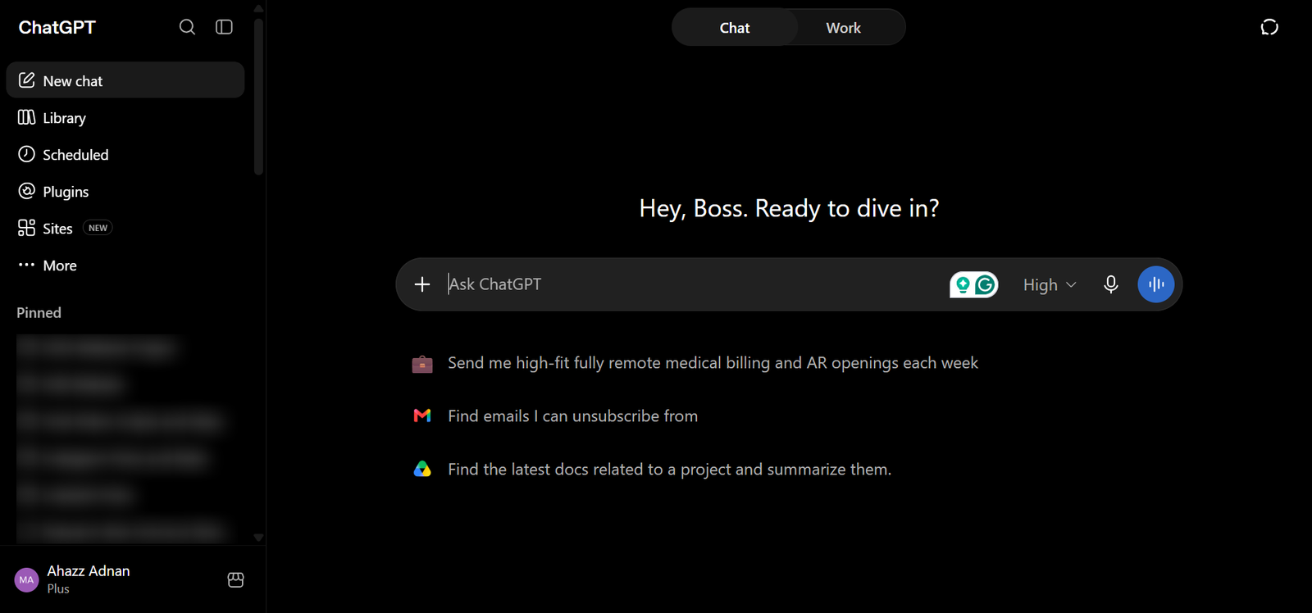Viewport: 1312px width, 613px height.
Task: Click the ChatGPT logo text
Action: [57, 27]
